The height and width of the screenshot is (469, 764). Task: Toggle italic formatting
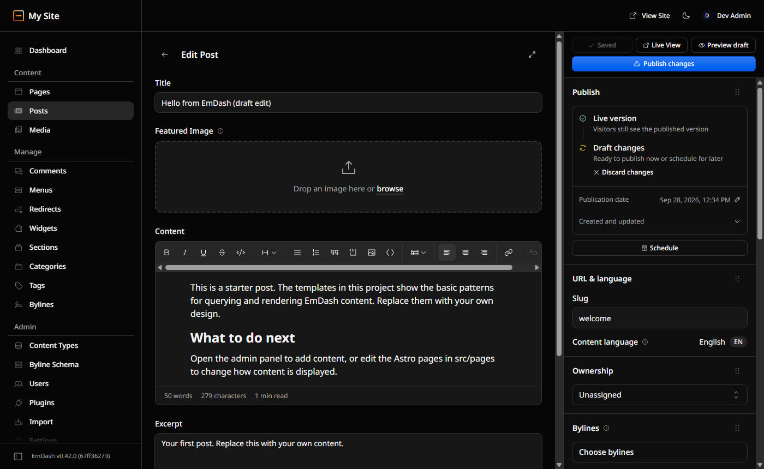(185, 252)
